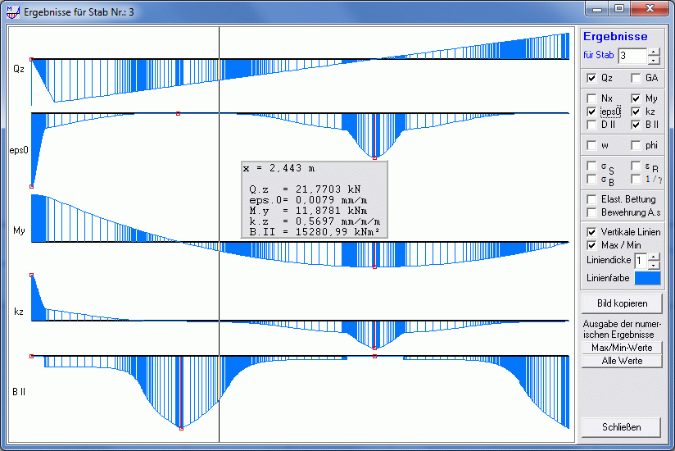Screen dimensions: 675x451
Task: Disable the My diagram checkbox
Action: tap(636, 98)
